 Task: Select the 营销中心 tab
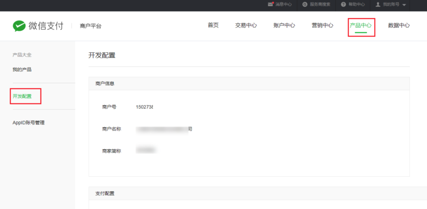coord(322,25)
